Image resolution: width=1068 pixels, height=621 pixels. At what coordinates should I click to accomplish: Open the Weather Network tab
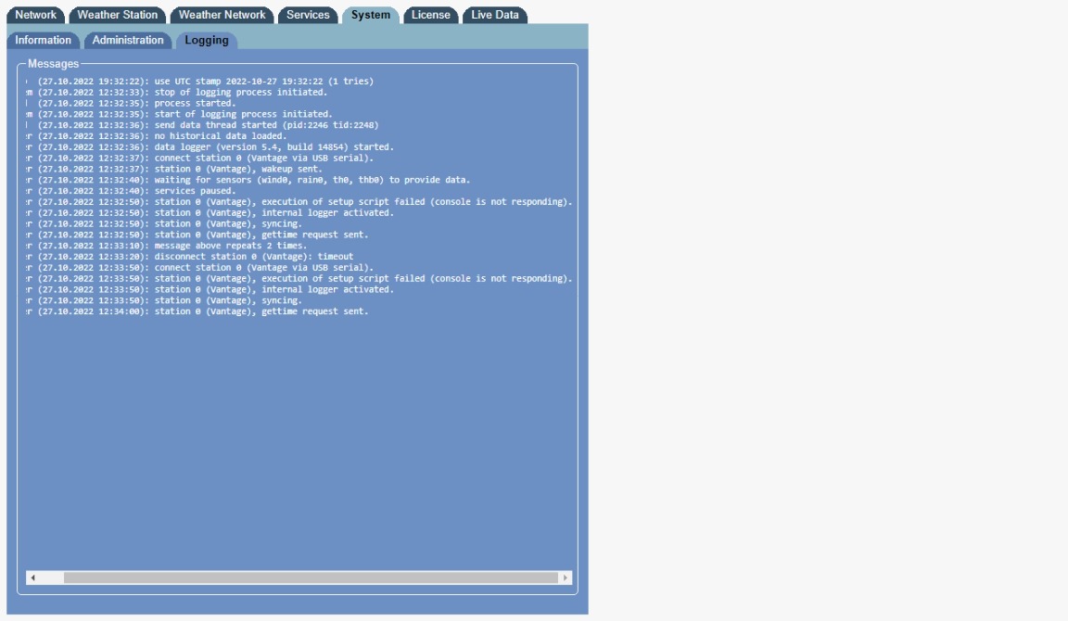point(222,15)
